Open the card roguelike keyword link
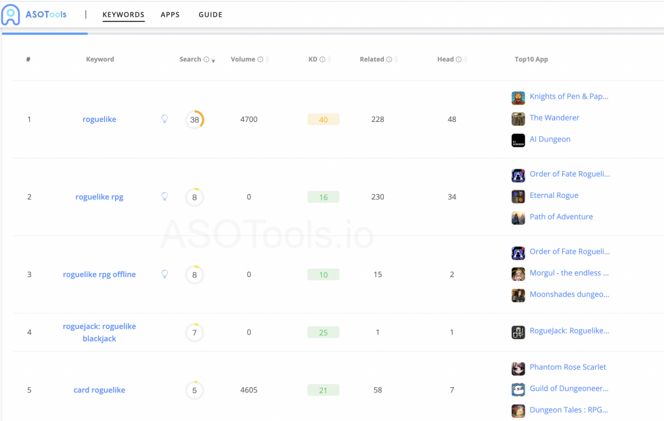This screenshot has height=421, width=664. [99, 390]
